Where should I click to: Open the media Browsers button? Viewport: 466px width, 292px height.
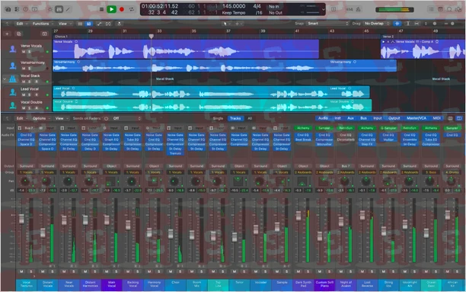pyautogui.click(x=458, y=9)
